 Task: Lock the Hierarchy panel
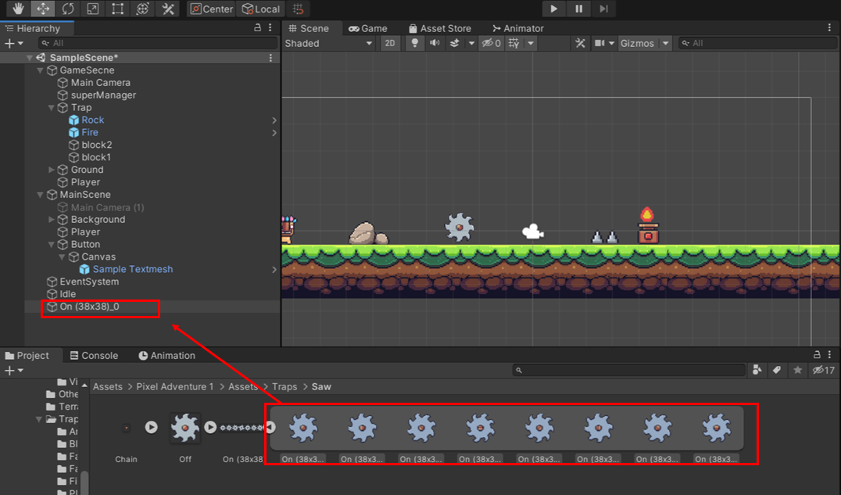[257, 28]
